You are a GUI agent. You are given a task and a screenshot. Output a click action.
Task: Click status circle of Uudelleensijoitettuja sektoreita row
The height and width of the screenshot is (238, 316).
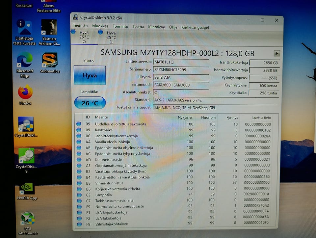(79, 124)
